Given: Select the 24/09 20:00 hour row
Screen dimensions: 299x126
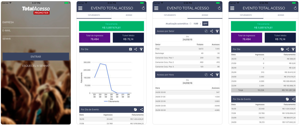Looking at the screenshot, I should (x=187, y=92).
